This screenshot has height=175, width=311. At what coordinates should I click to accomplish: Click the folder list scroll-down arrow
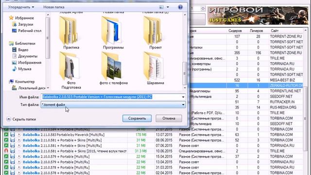[x=185, y=87]
